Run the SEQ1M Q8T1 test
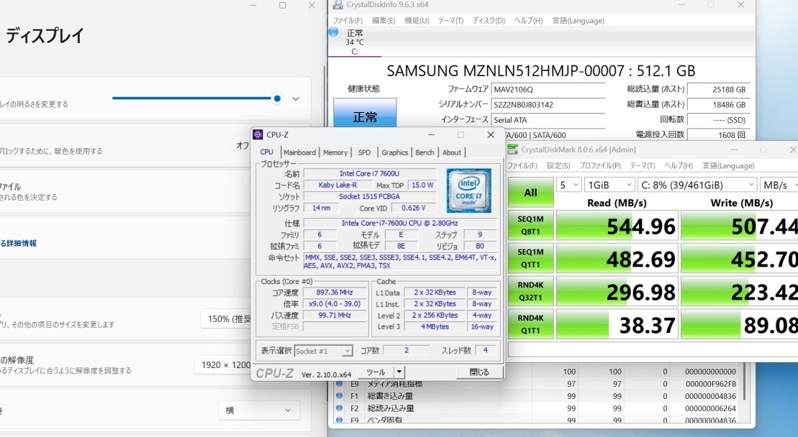Screen dimensions: 798x437 [x=531, y=225]
